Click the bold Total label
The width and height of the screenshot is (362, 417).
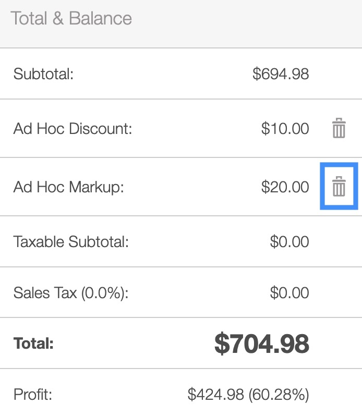(x=34, y=344)
